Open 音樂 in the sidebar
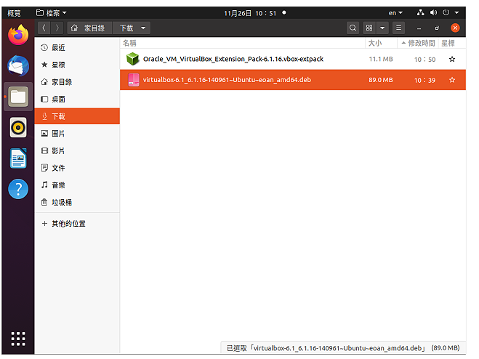The height and width of the screenshot is (359, 479). coord(77,185)
